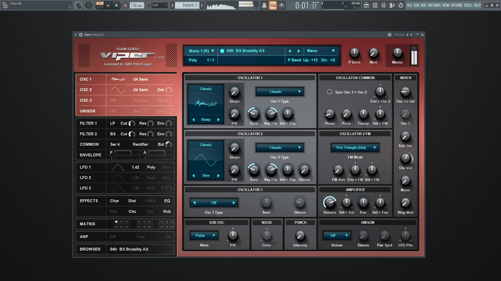Open the Viper Menu dropdown
The image size is (501, 281).
[x=321, y=51]
